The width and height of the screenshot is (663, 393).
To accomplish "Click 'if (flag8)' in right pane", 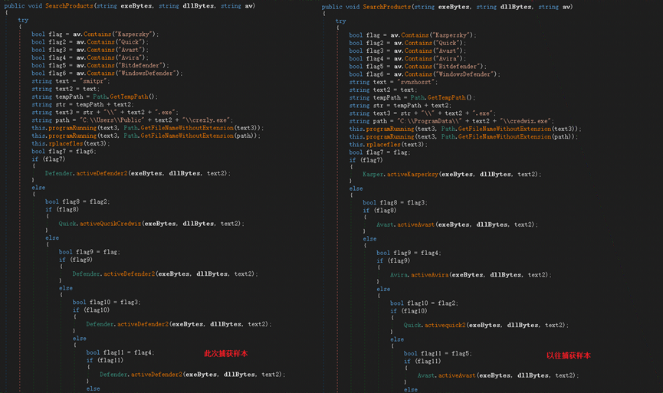I will [379, 210].
